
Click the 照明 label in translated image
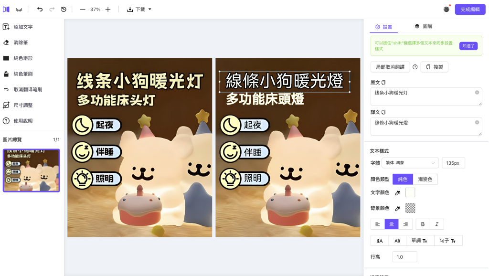tap(253, 178)
